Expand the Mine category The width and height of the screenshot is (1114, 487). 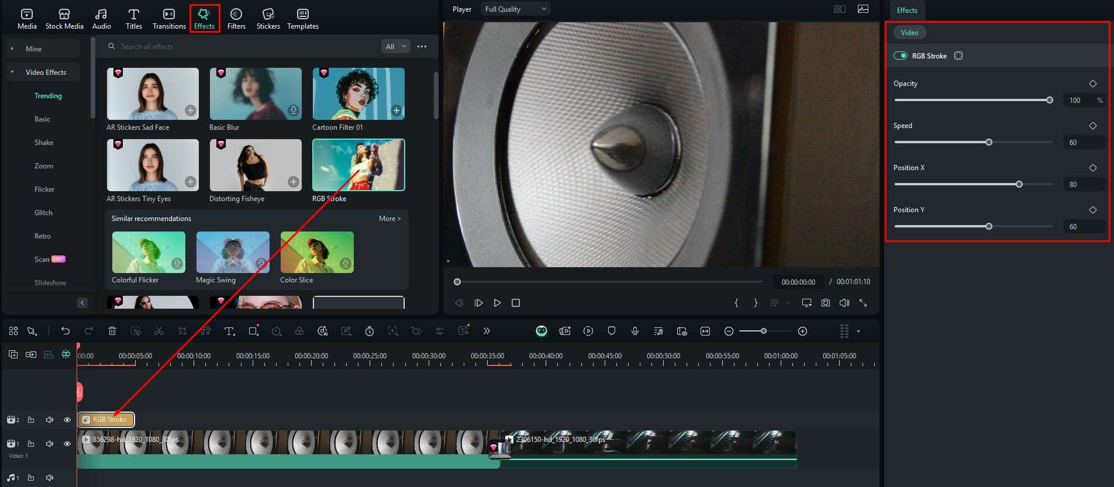coord(12,49)
